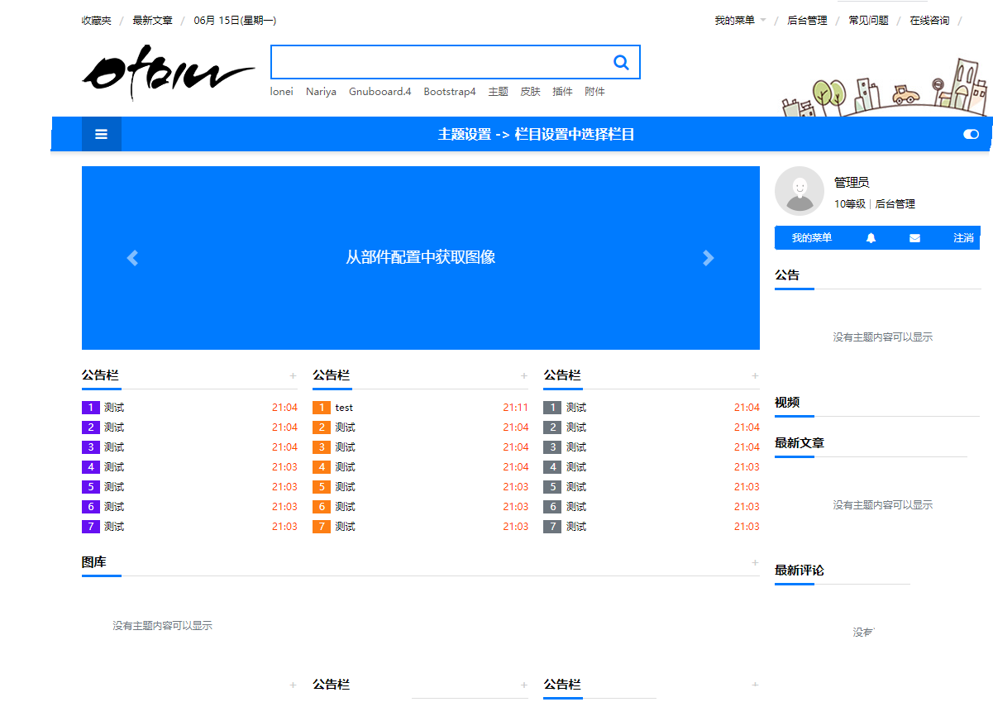993x702 pixels.
Task: Advance carousel with right arrow
Action: (x=708, y=258)
